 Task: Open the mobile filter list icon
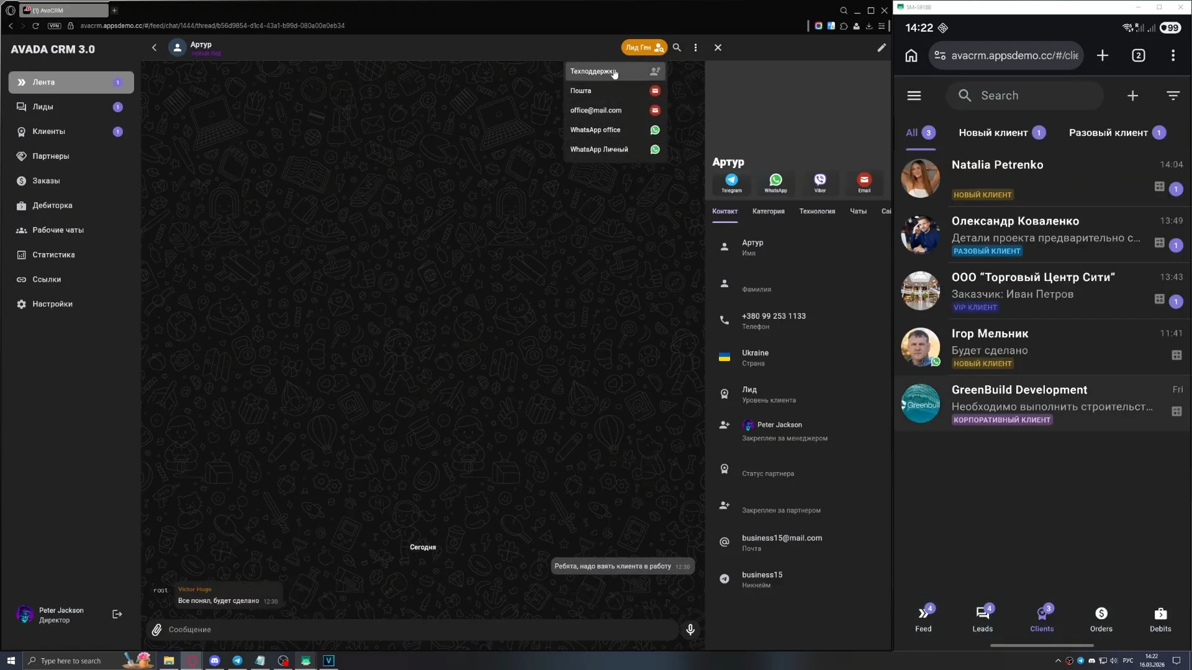tap(1172, 96)
